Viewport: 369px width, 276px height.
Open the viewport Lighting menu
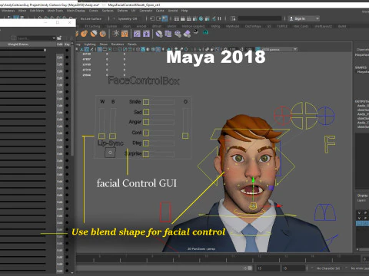[x=90, y=44]
